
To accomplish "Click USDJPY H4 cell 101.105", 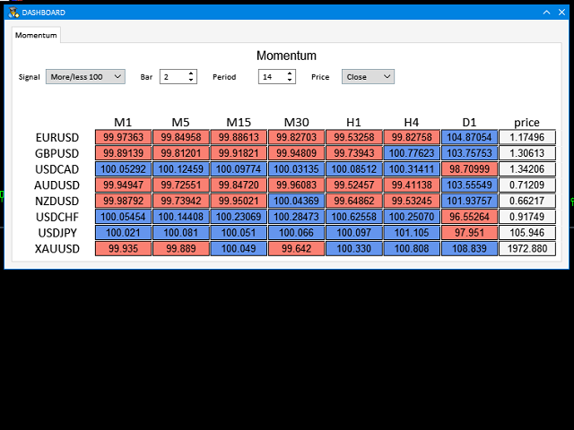I will pos(412,233).
